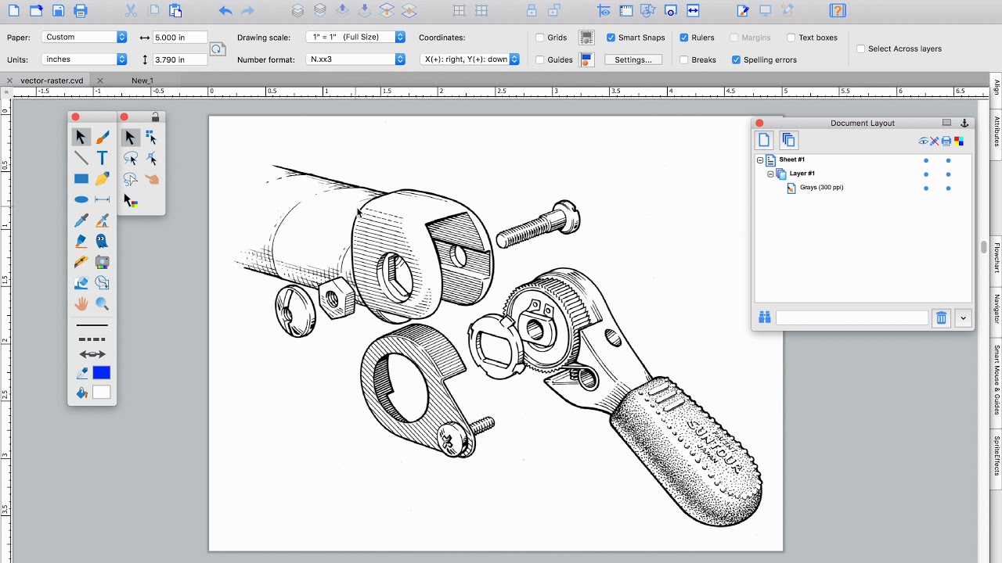Click the blue stroke color swatch
Screen dimensions: 1002x563
click(102, 373)
